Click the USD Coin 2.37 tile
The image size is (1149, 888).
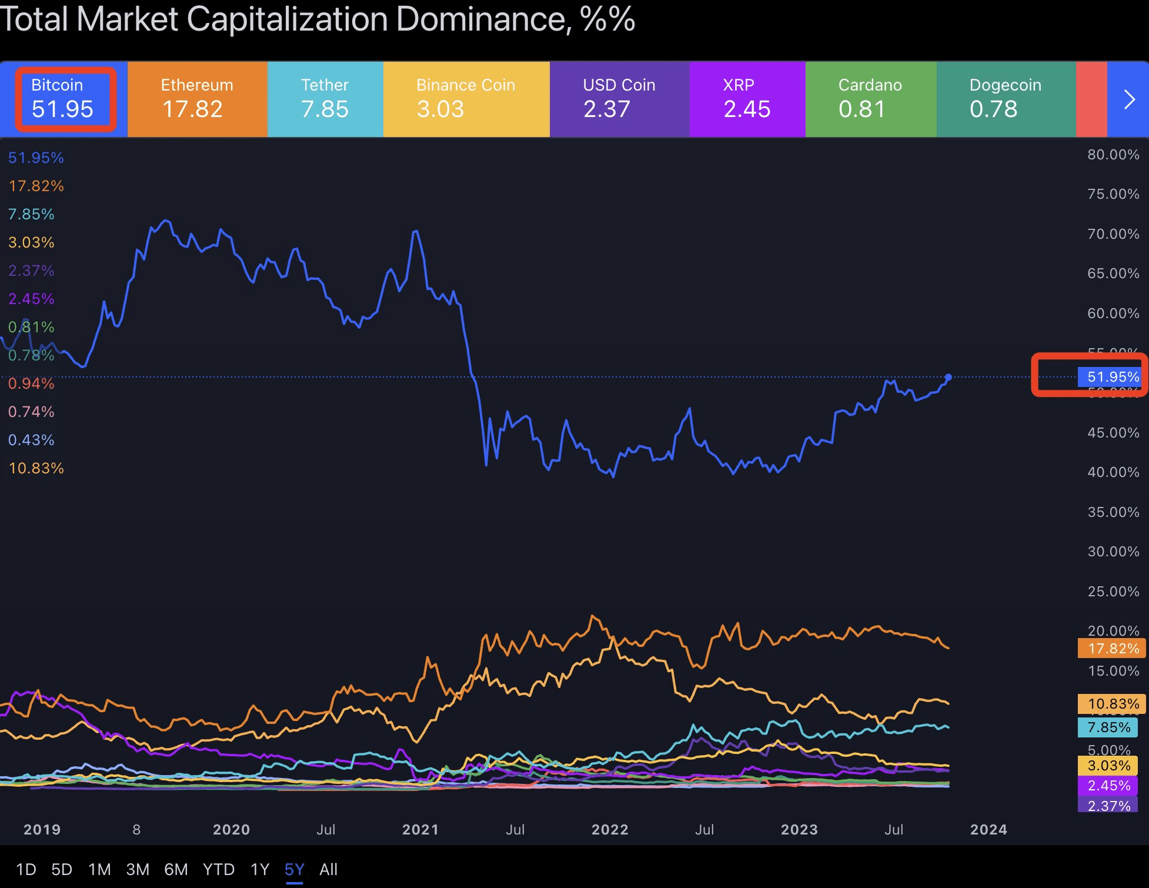pyautogui.click(x=619, y=99)
